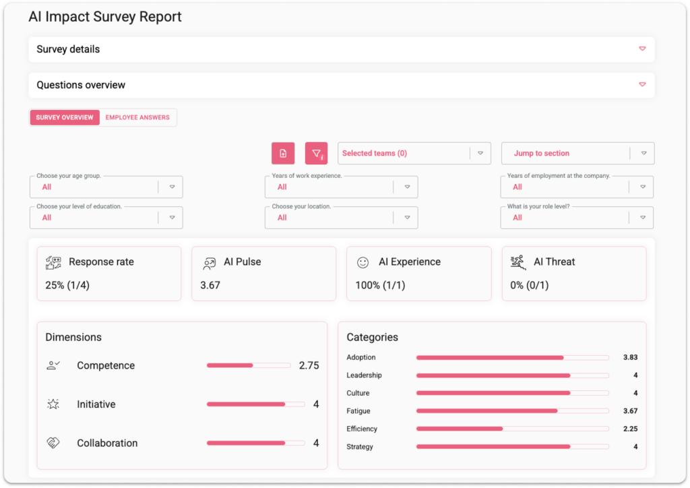Click the Collaboration handshake icon
The image size is (690, 488).
click(x=53, y=443)
